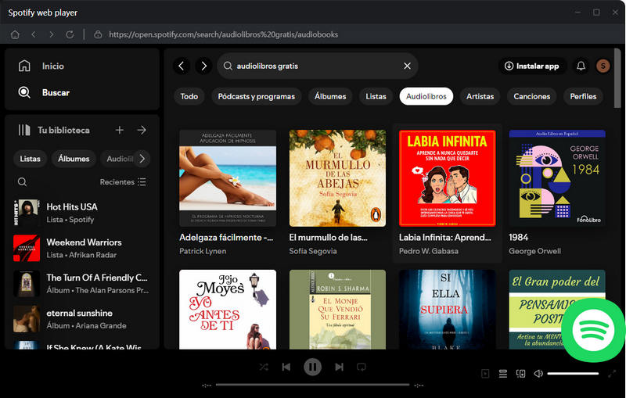Click author Patrick Lynen
The height and width of the screenshot is (398, 626).
(x=203, y=251)
